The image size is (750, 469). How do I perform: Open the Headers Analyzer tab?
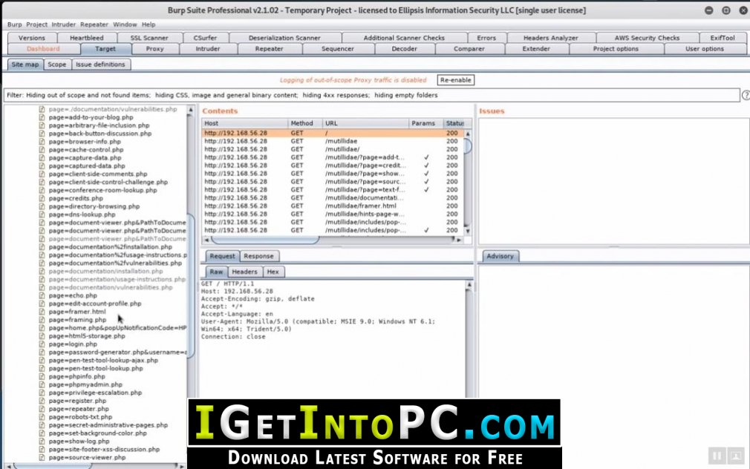(x=550, y=38)
